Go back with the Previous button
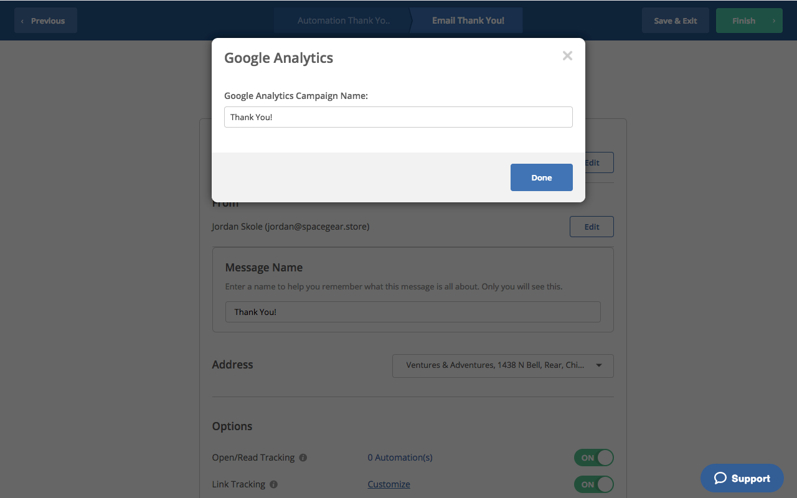Viewport: 797px width, 498px height. (x=45, y=21)
